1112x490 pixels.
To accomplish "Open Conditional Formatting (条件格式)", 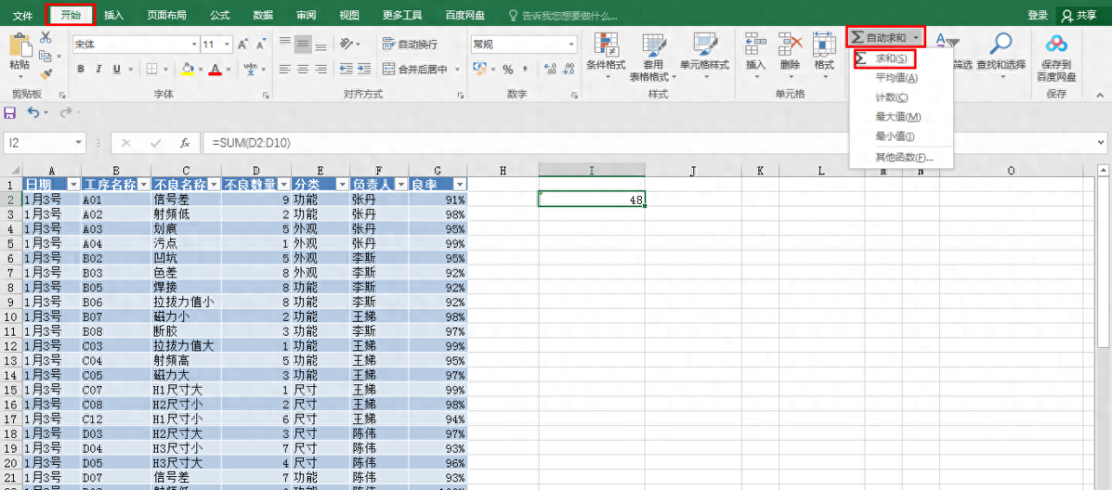I will 606,56.
